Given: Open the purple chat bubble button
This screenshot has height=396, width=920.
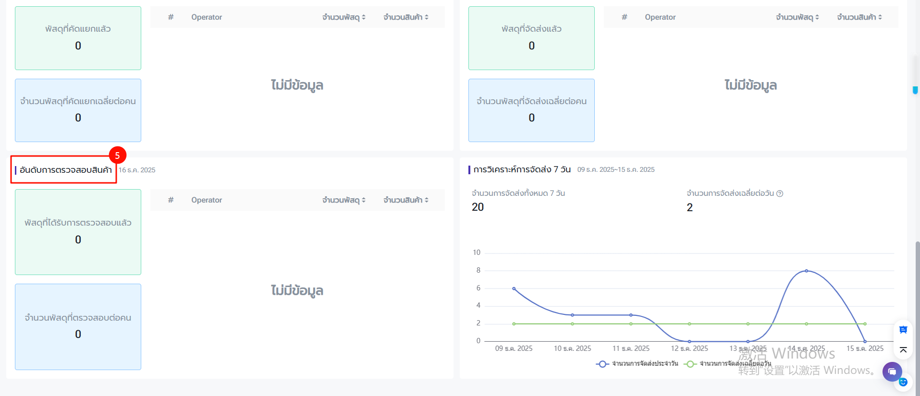Looking at the screenshot, I should (892, 372).
